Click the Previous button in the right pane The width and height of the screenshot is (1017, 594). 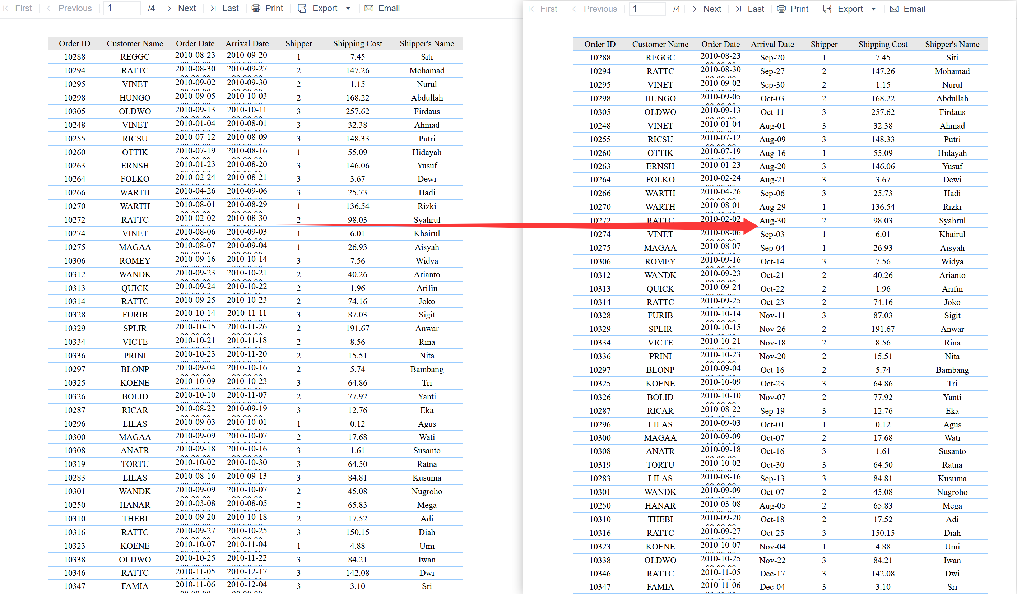(600, 9)
